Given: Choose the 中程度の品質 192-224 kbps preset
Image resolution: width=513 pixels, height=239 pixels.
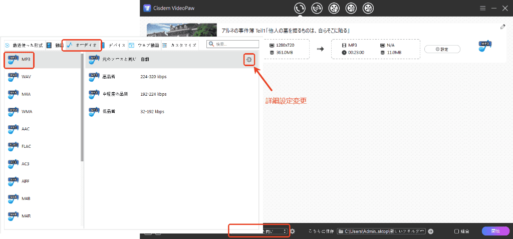Looking at the screenshot, I should [x=173, y=94].
